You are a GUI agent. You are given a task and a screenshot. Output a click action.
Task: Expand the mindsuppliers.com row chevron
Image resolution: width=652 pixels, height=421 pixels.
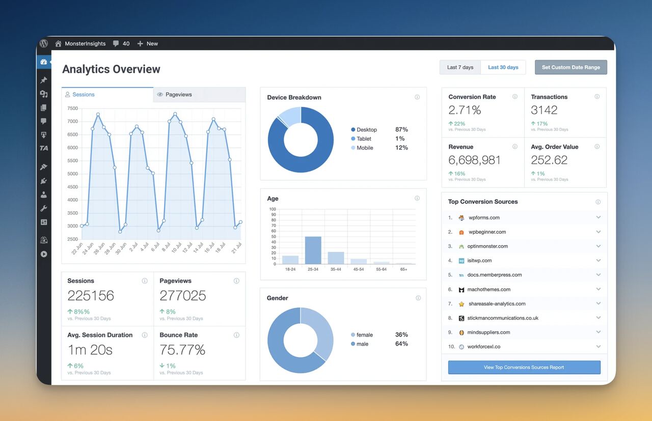[599, 332]
